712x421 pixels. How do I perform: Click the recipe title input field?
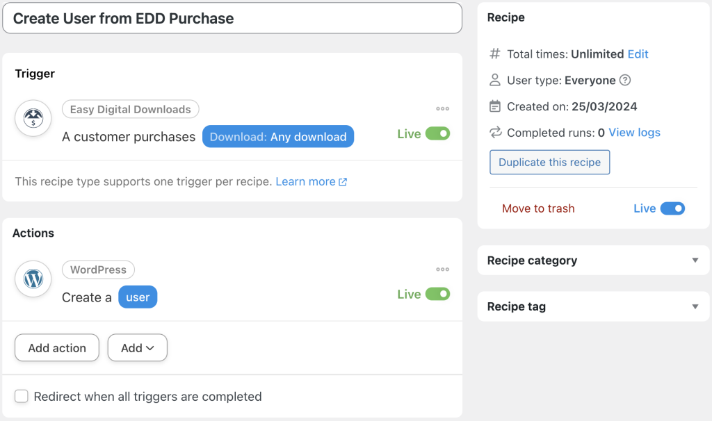tap(233, 18)
